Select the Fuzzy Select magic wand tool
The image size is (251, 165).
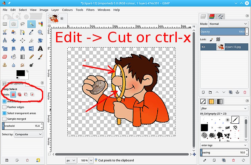[x=31, y=24]
